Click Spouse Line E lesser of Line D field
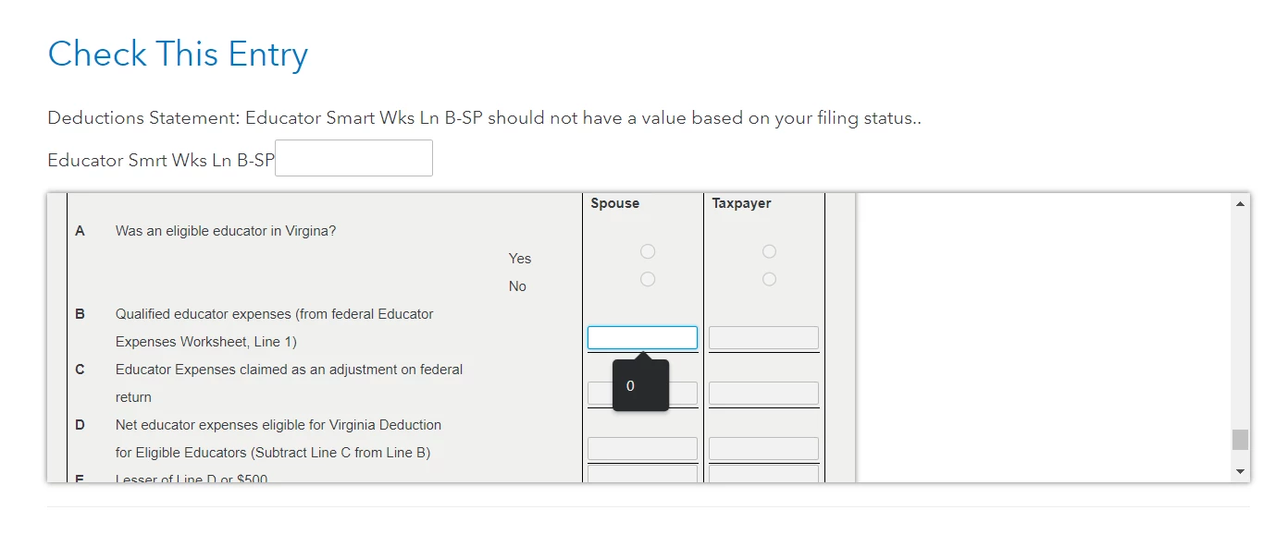The image size is (1288, 534). tap(642, 473)
